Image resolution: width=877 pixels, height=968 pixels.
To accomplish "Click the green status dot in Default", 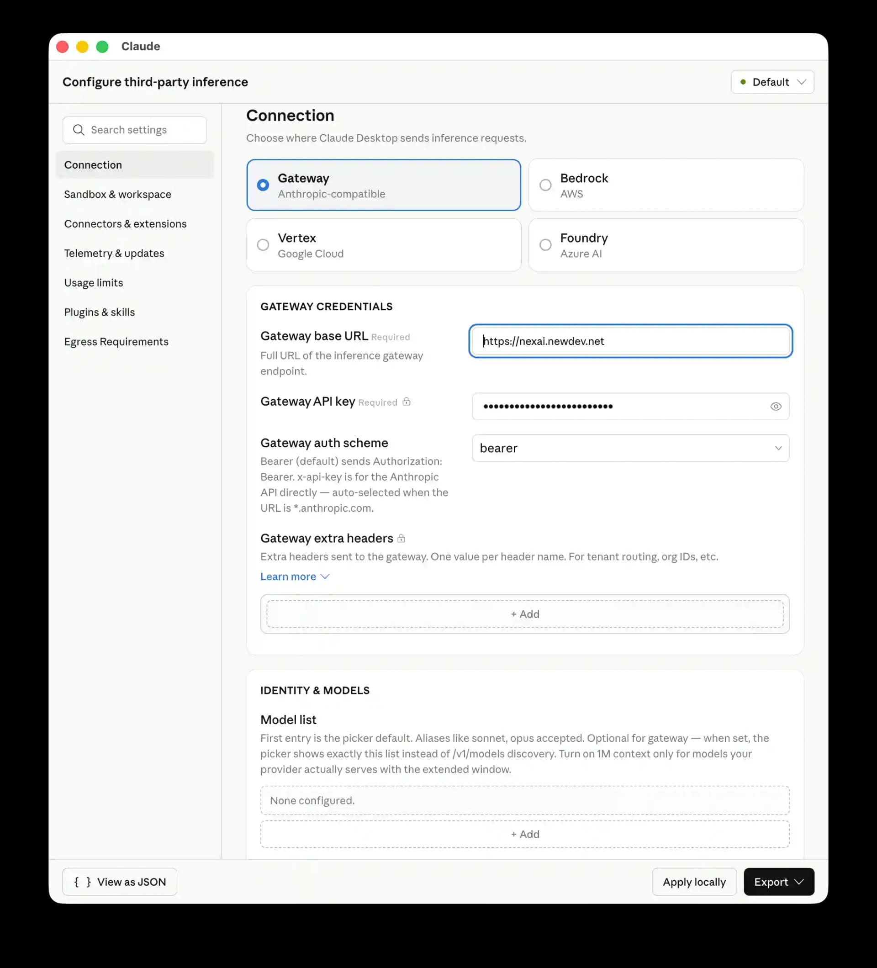I will pos(743,82).
